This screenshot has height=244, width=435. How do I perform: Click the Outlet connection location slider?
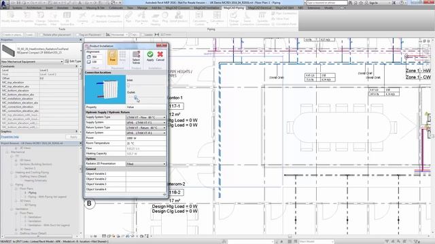click(135, 97)
